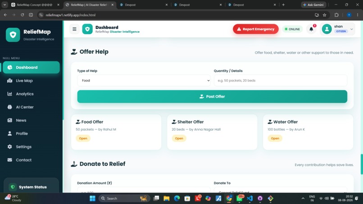Click the address bar URL
The height and width of the screenshot is (204, 363).
[70, 15]
